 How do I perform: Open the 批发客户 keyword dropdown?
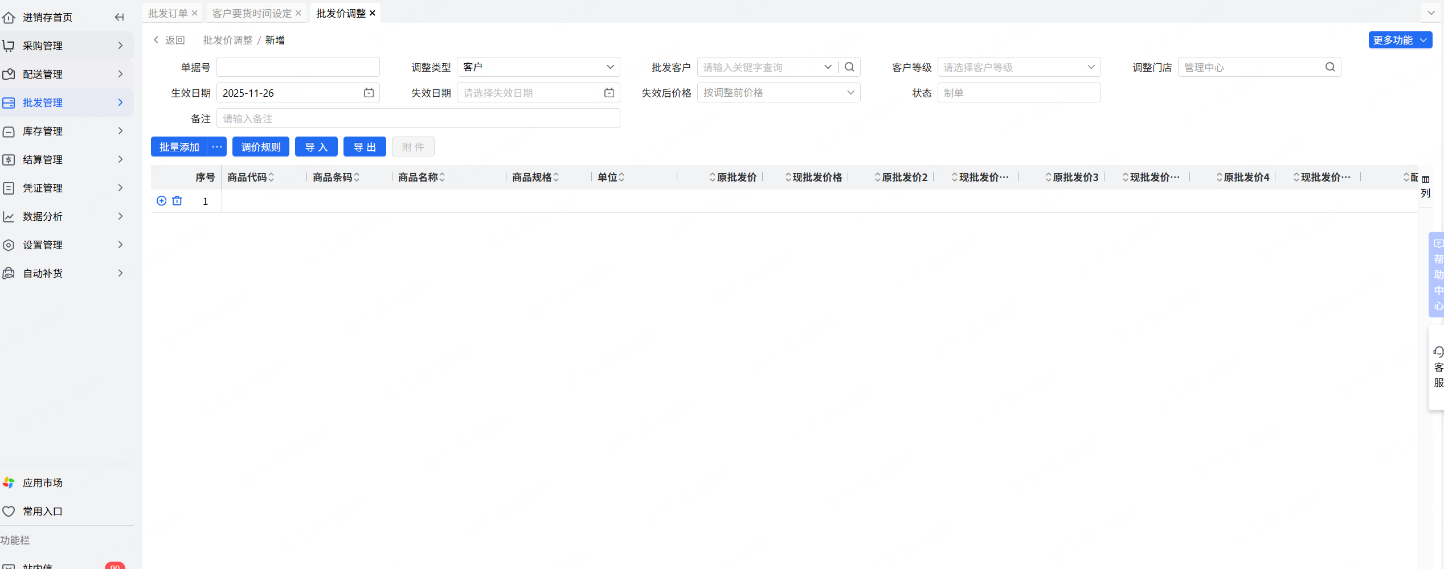828,67
